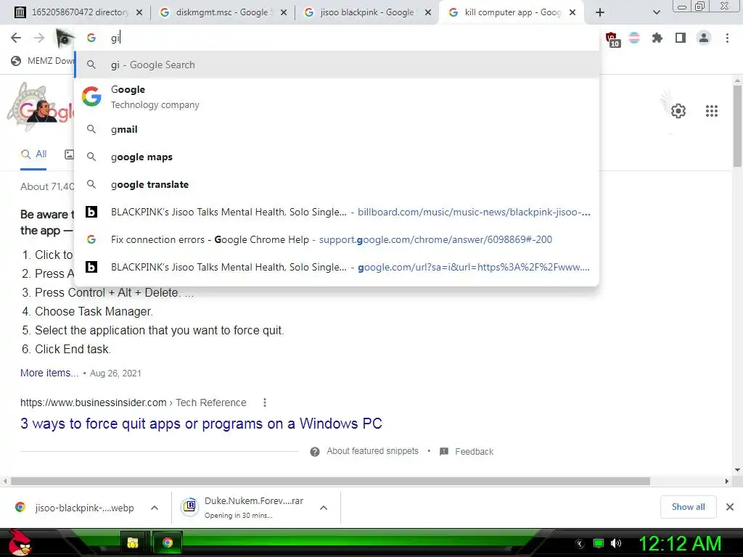Click the Chrome taskbar icon
The width and height of the screenshot is (743, 557).
coord(168,542)
